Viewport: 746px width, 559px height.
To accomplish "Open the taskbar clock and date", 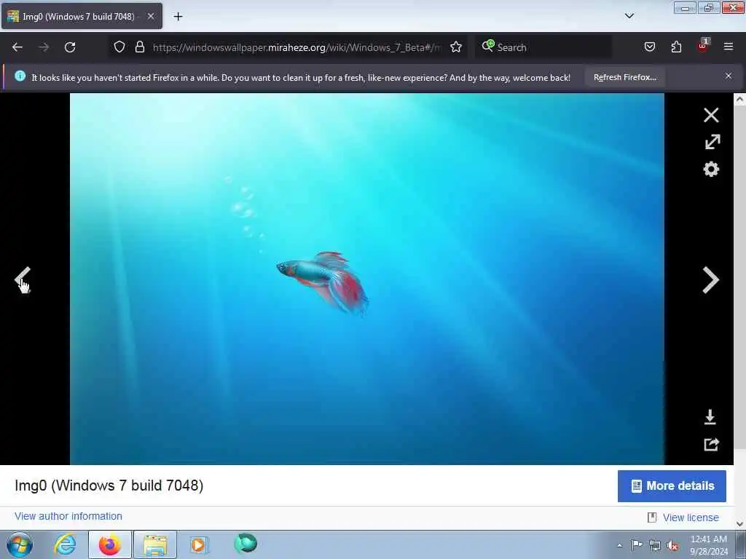I will (709, 545).
